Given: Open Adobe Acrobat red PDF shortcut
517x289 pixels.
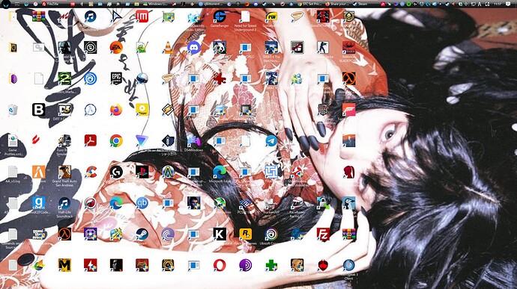Looking at the screenshot, I should click(x=90, y=140).
